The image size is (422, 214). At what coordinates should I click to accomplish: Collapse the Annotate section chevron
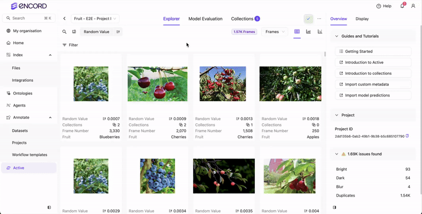[x=50, y=118]
